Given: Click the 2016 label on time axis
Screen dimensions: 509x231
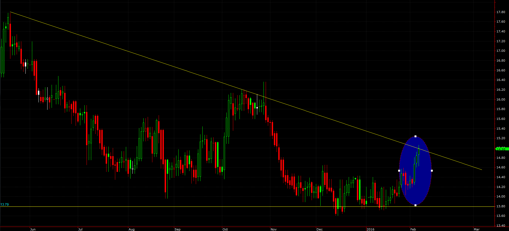Looking at the screenshot, I should pos(371,229).
